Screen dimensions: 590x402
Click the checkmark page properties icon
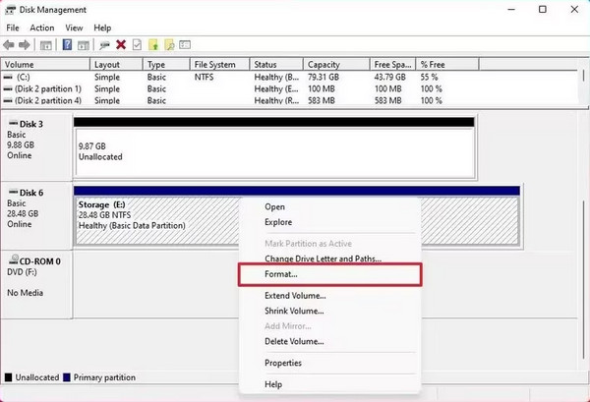click(x=137, y=45)
